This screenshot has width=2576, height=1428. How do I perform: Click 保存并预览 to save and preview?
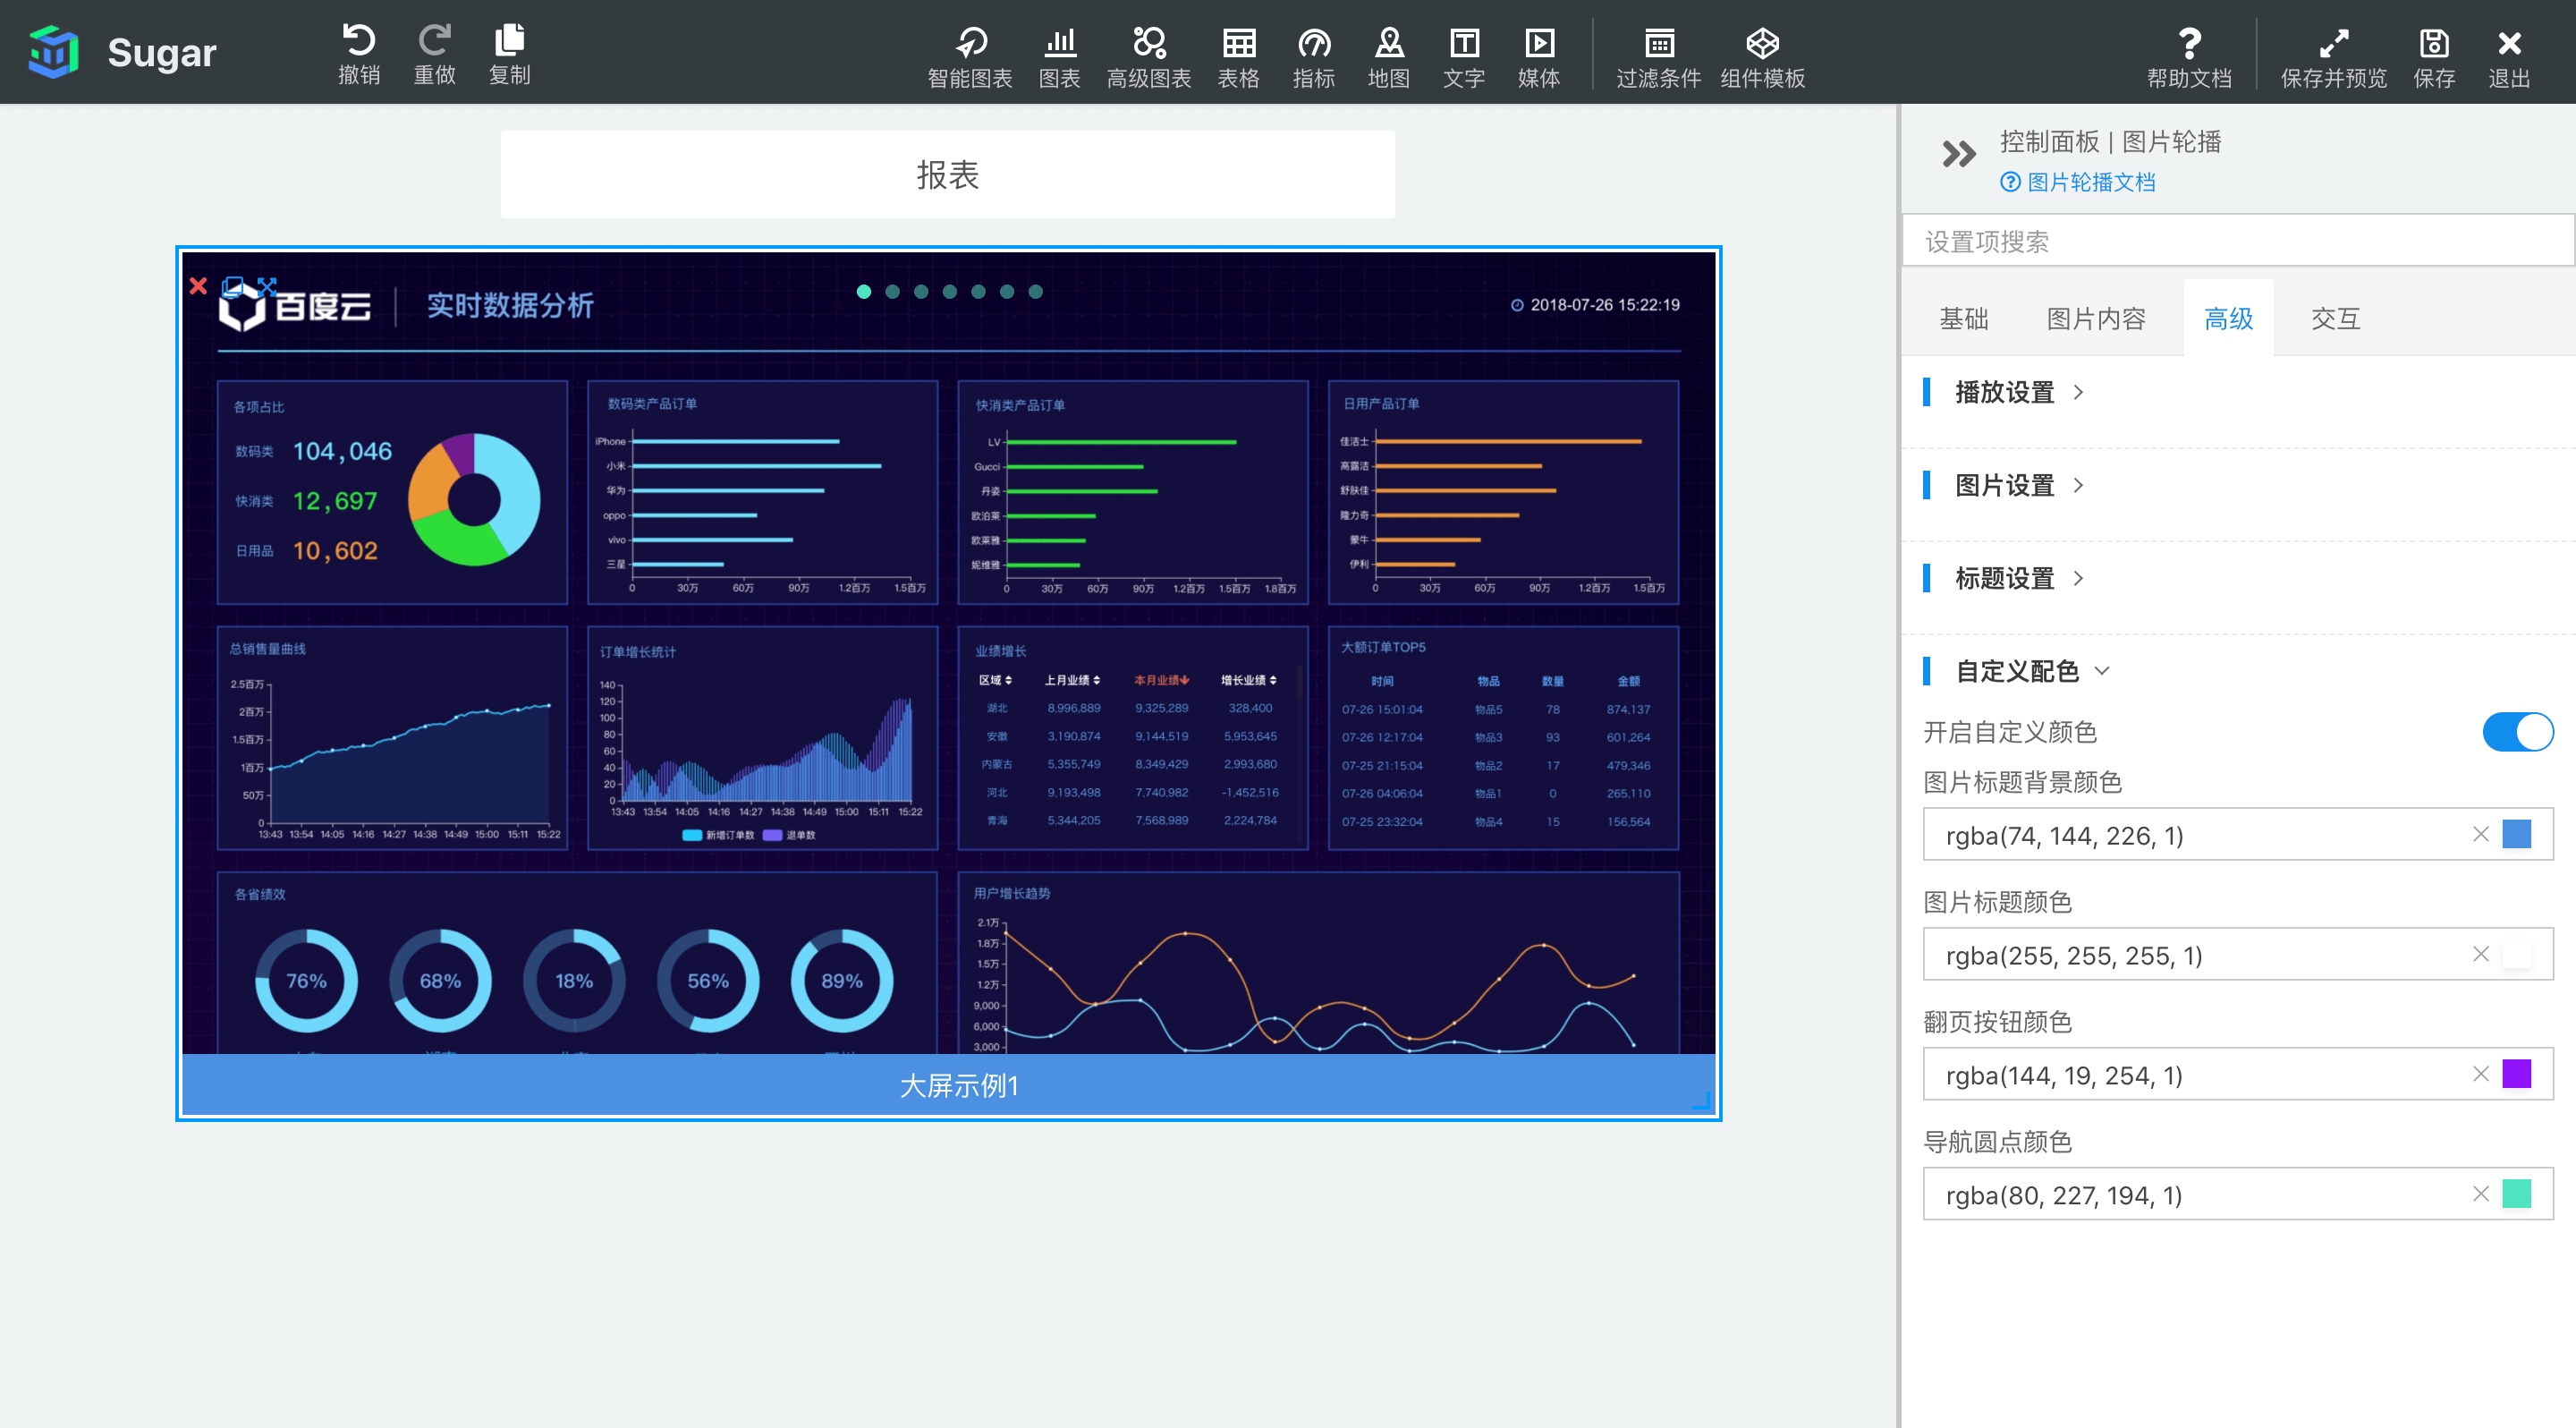click(x=2334, y=58)
